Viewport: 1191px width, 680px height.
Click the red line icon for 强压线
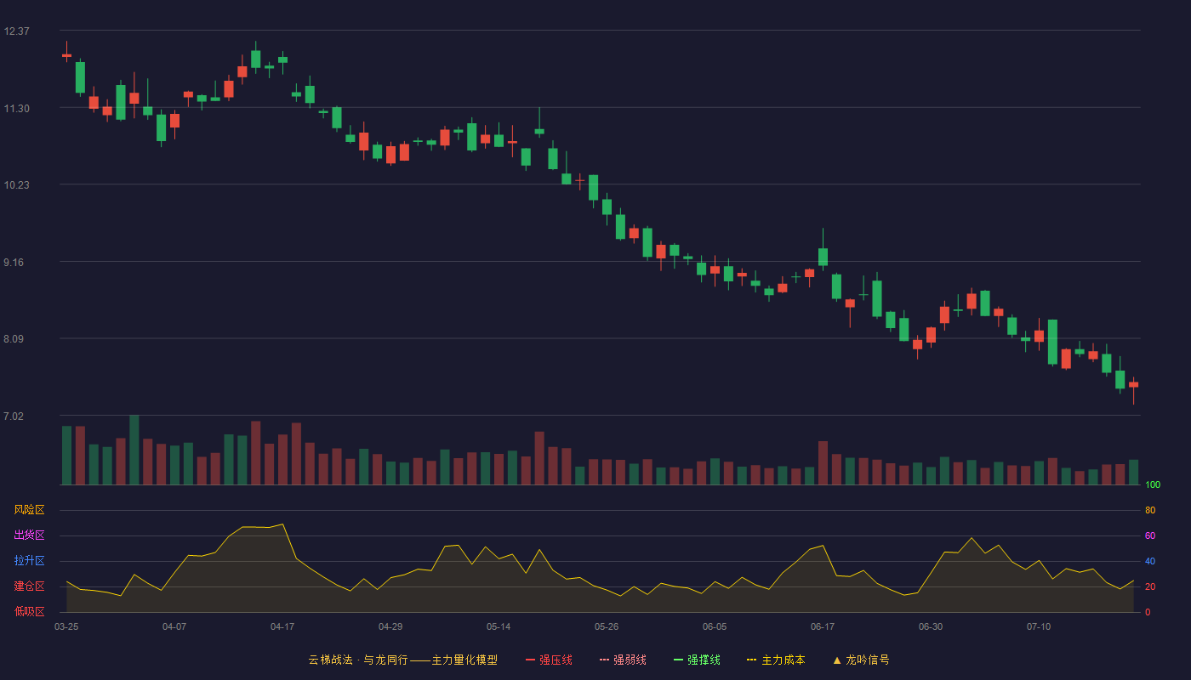530,660
